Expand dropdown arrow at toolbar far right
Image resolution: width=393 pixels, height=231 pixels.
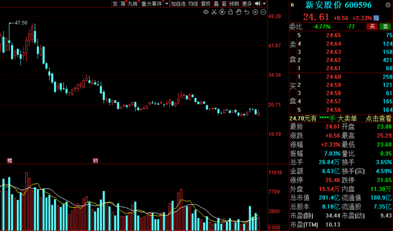point(265,4)
